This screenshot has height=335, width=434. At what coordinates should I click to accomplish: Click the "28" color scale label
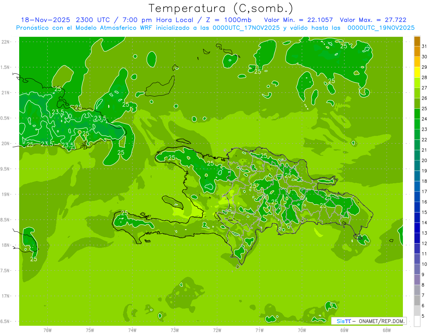(425, 77)
